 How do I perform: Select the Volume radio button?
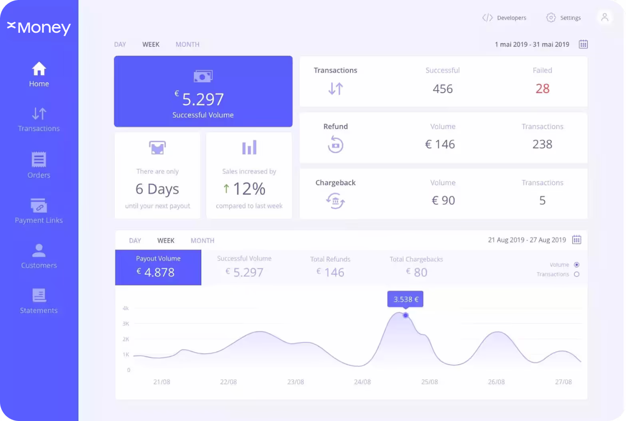click(x=576, y=265)
